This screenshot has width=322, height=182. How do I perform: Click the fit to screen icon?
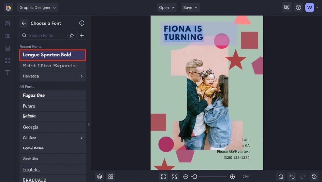click(163, 177)
